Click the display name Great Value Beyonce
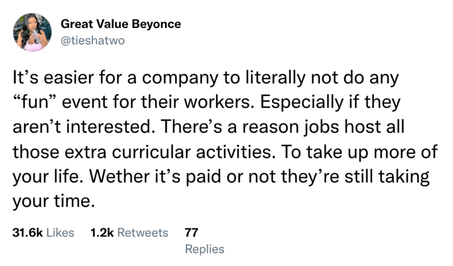Viewport: 453px width, 266px height. [x=121, y=24]
